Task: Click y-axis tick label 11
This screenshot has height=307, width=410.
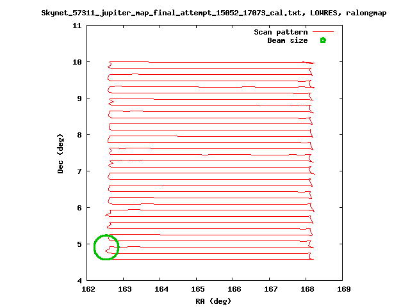Action: coord(76,26)
